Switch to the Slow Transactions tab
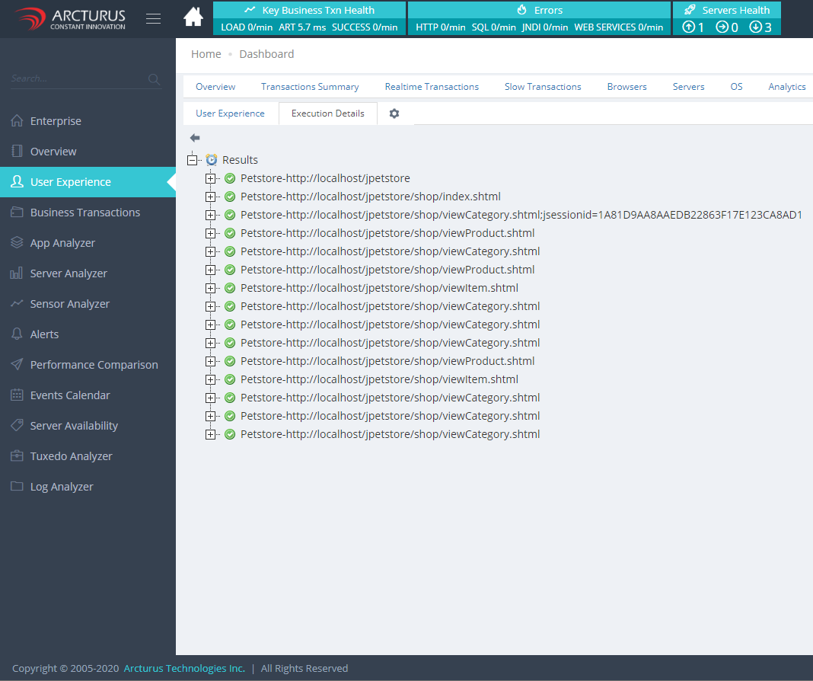 (x=543, y=87)
